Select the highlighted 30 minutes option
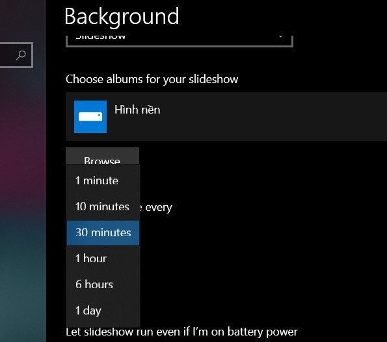 (103, 233)
